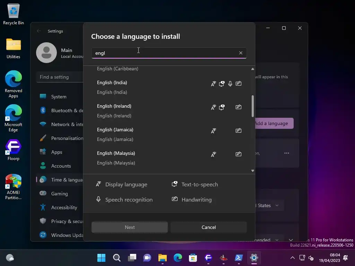Click handwriting icon for English (India)
This screenshot has height=266, width=355.
click(239, 83)
